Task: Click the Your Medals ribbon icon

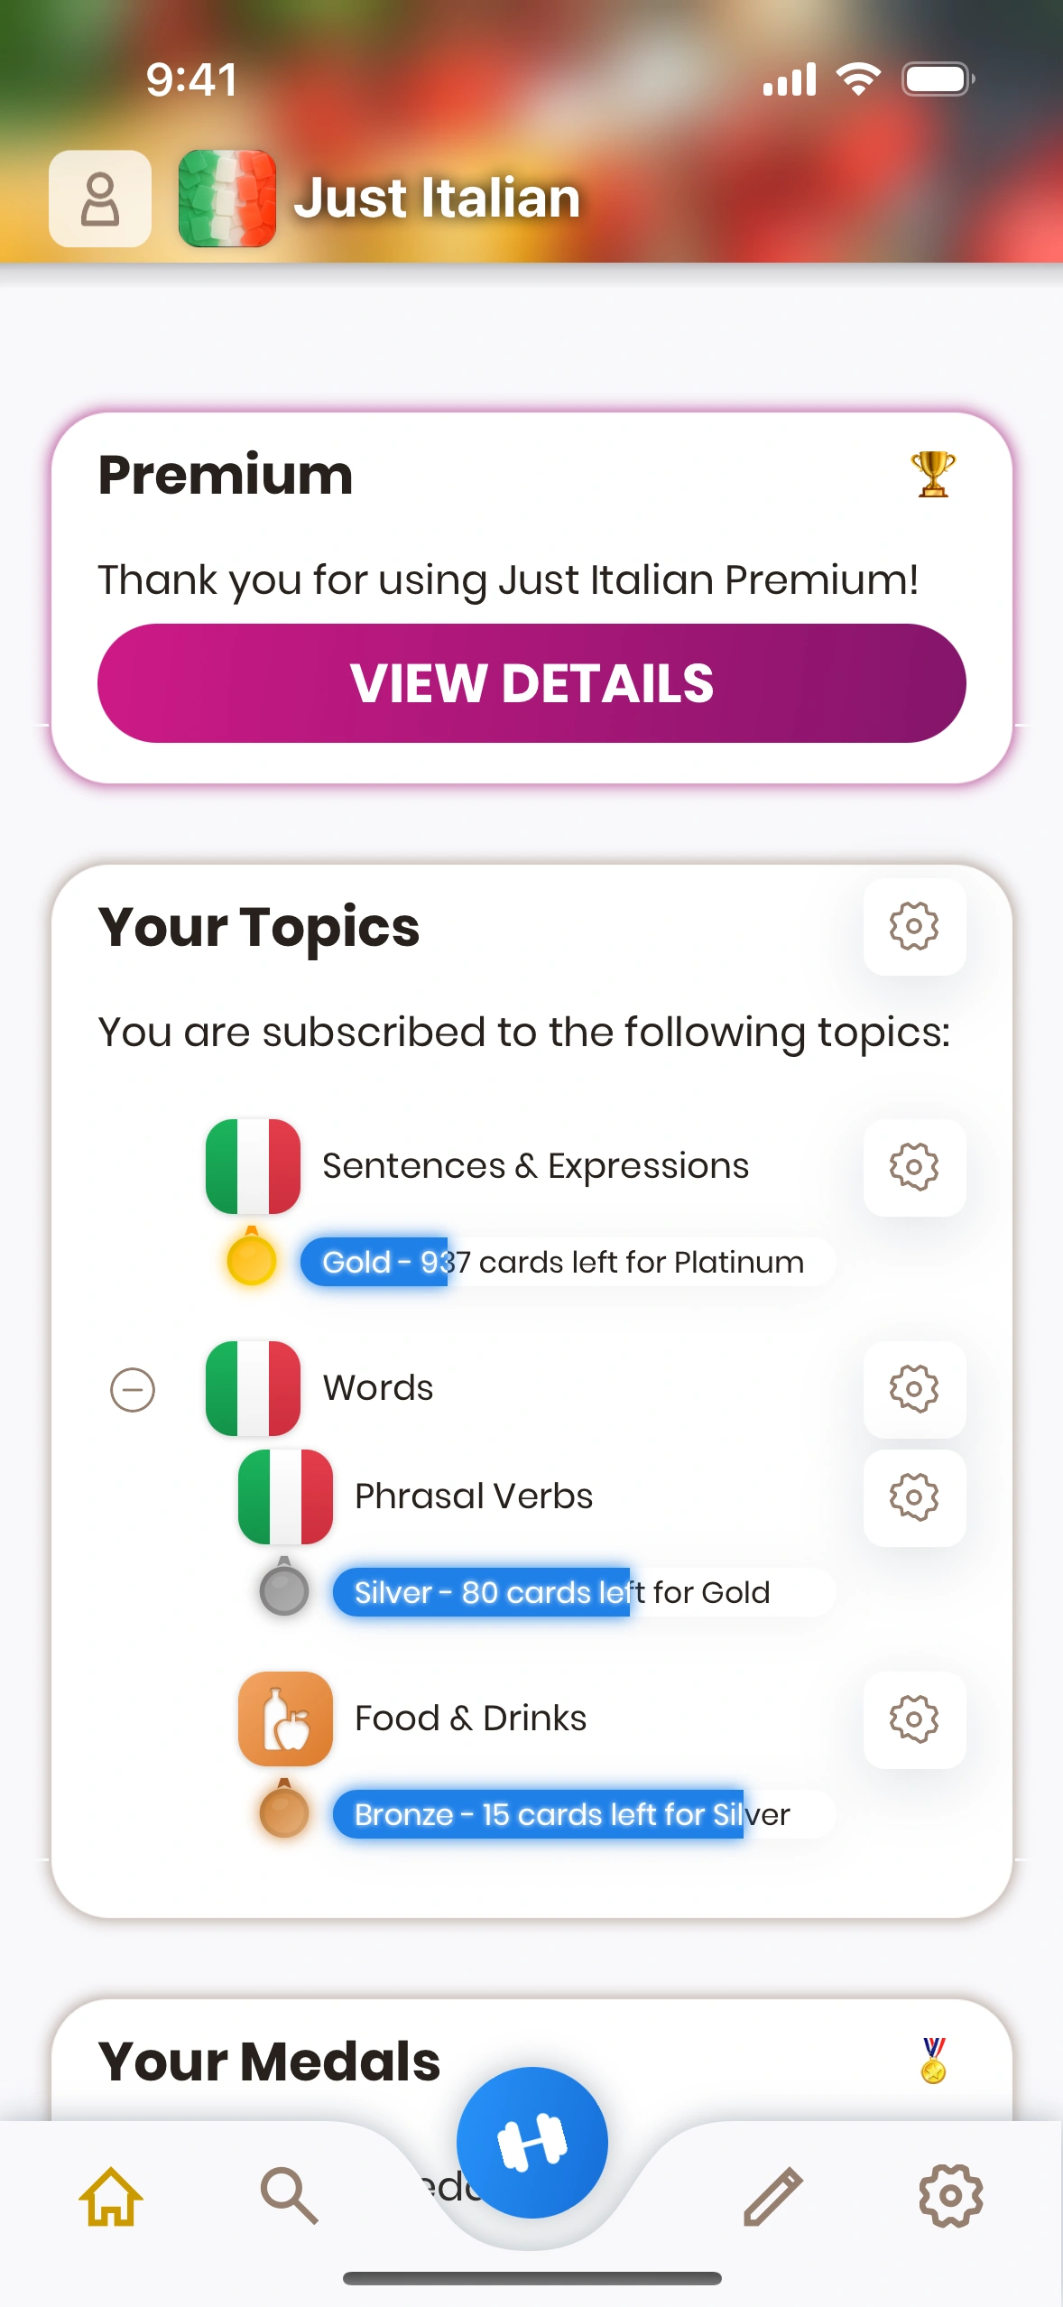Action: pyautogui.click(x=933, y=2061)
